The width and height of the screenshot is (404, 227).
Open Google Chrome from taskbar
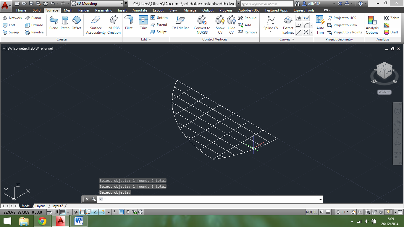tap(42, 221)
